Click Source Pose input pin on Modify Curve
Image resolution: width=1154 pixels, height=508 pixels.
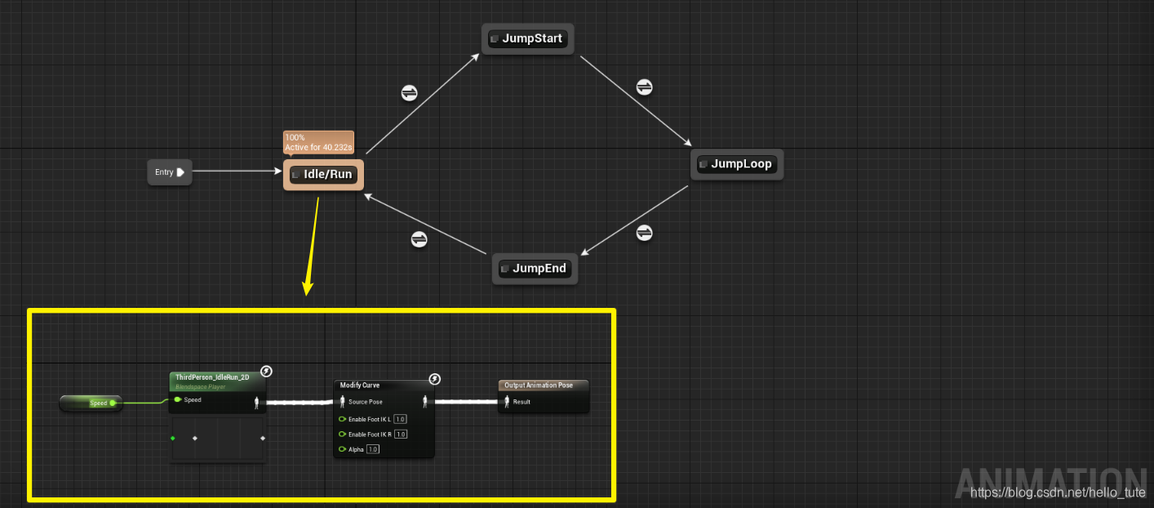(x=343, y=401)
